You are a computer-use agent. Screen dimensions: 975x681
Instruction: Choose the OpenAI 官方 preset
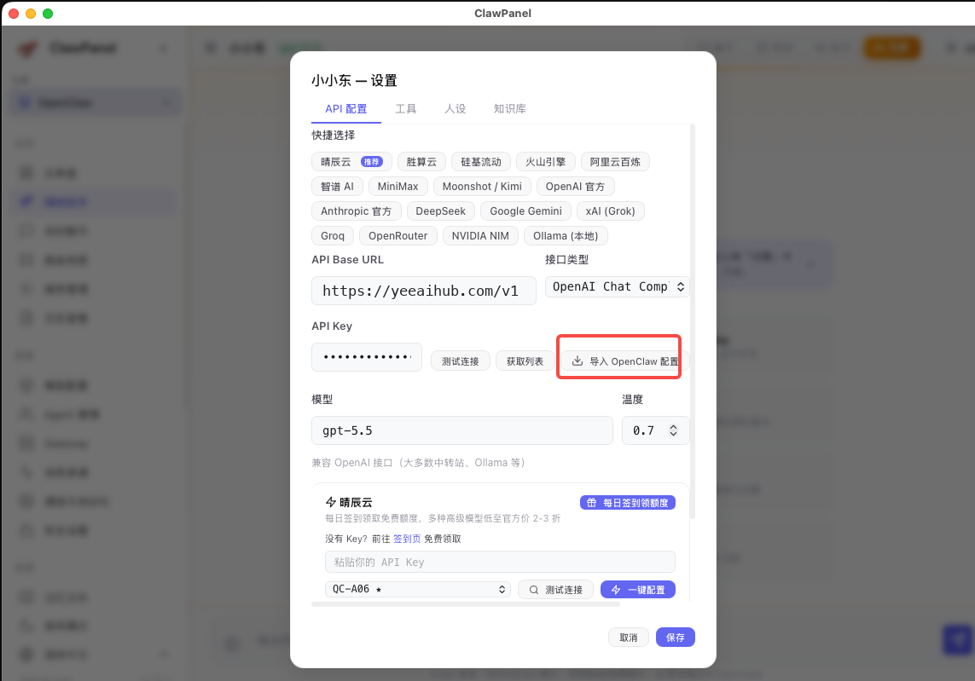click(575, 187)
